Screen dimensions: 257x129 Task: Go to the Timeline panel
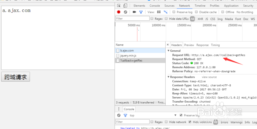[x=200, y=6]
